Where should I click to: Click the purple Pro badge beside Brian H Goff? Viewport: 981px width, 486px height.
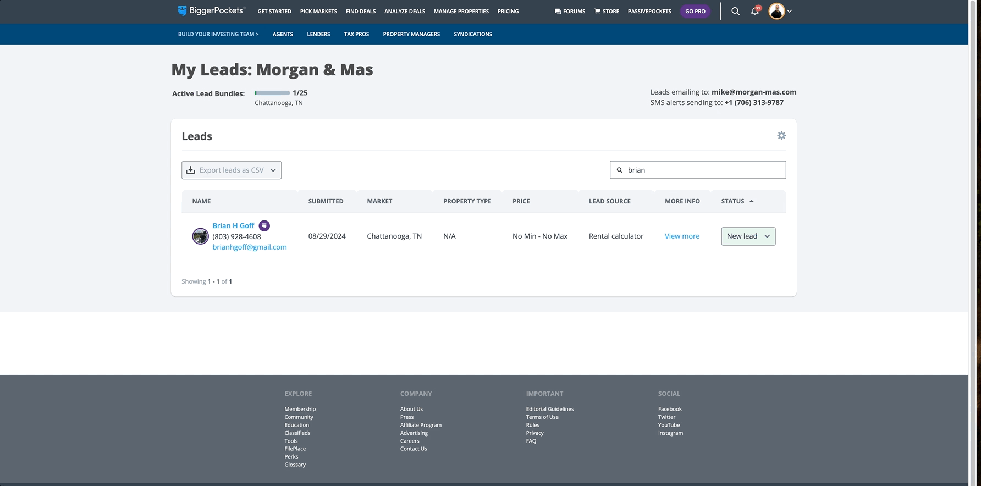264,225
